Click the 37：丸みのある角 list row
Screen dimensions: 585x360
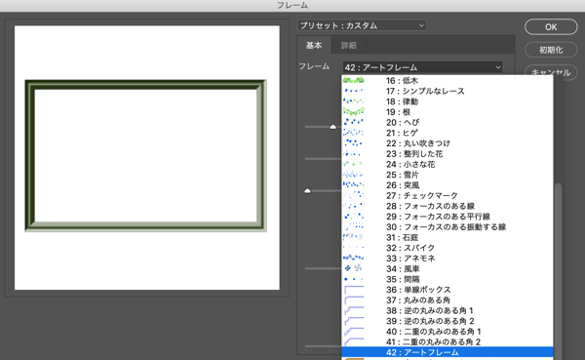pos(447,300)
